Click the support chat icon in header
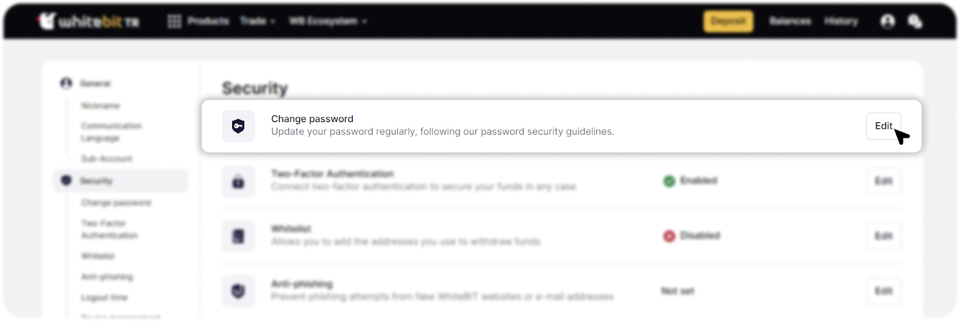This screenshot has width=960, height=321. [915, 22]
